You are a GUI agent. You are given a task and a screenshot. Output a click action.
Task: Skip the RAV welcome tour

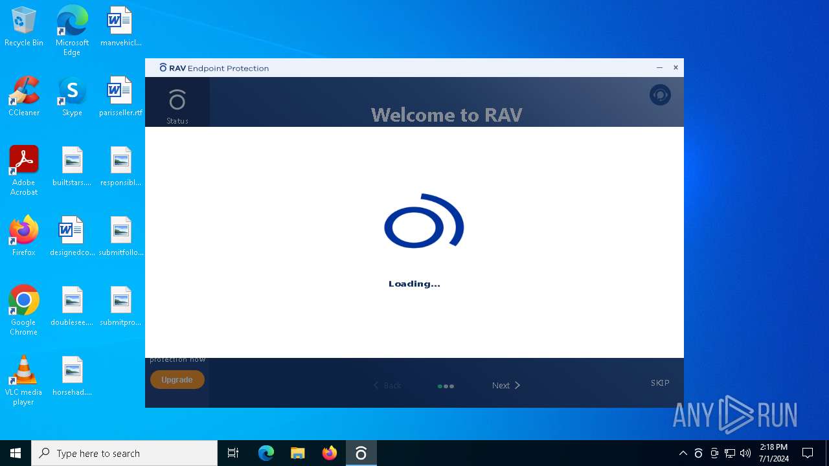point(660,383)
